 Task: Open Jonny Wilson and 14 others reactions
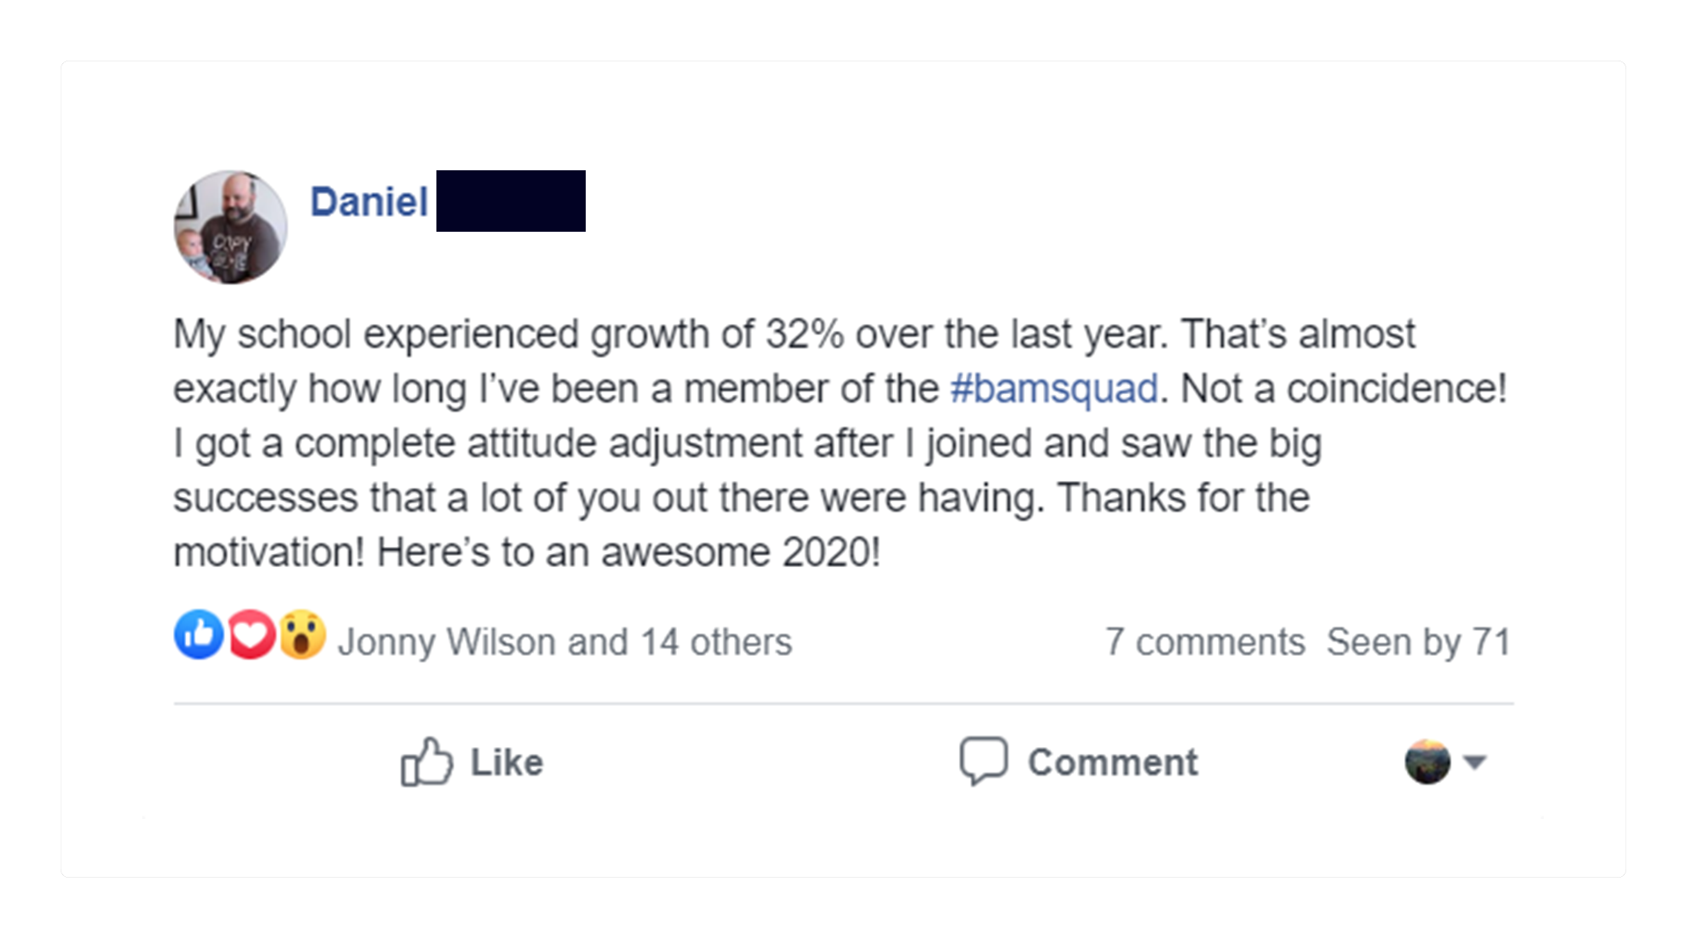click(x=565, y=642)
